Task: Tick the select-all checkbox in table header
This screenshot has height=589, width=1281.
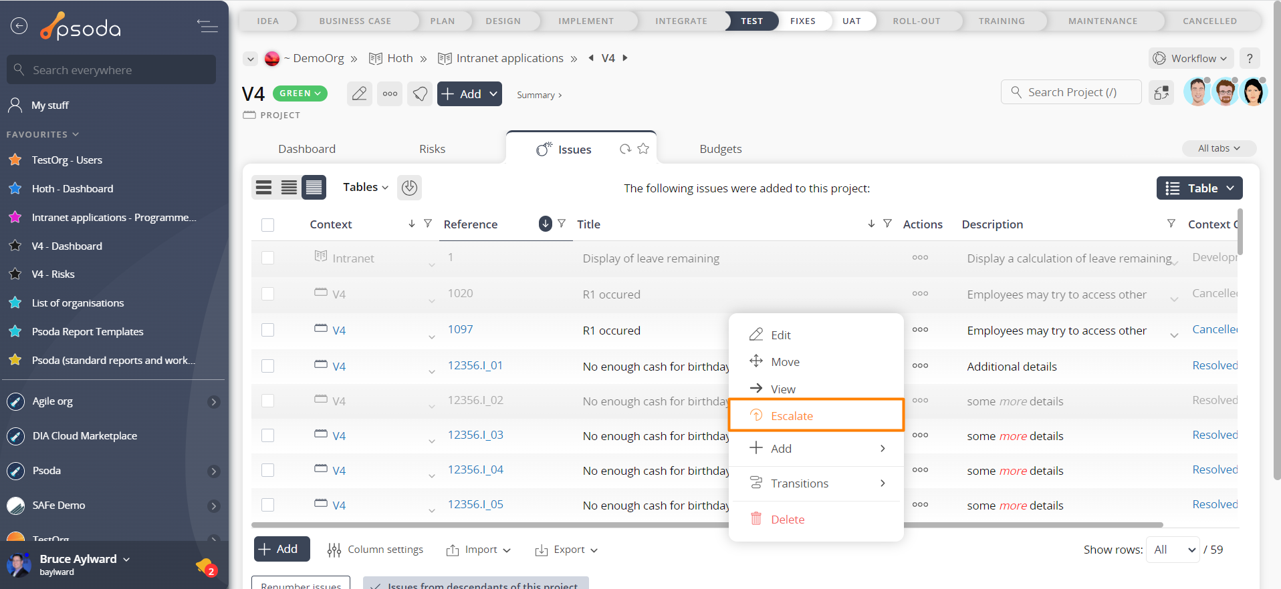Action: (x=268, y=224)
